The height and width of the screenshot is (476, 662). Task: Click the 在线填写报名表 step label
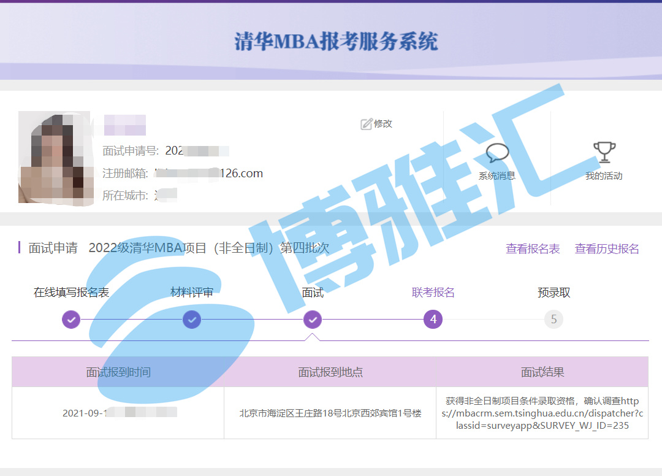(71, 292)
